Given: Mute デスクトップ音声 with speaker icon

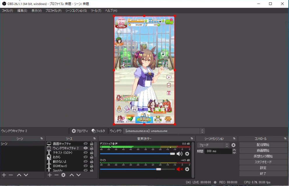Looking at the screenshot, I should [180, 154].
